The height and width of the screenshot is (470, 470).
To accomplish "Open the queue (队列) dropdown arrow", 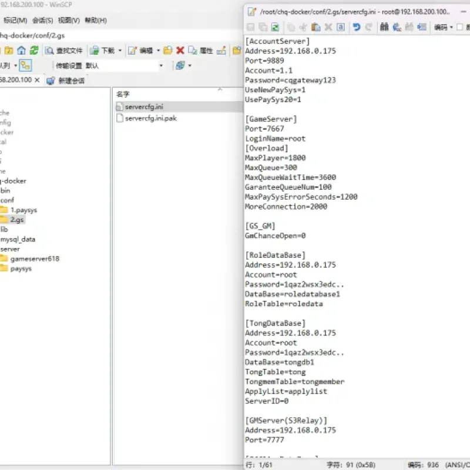I will 15,65.
